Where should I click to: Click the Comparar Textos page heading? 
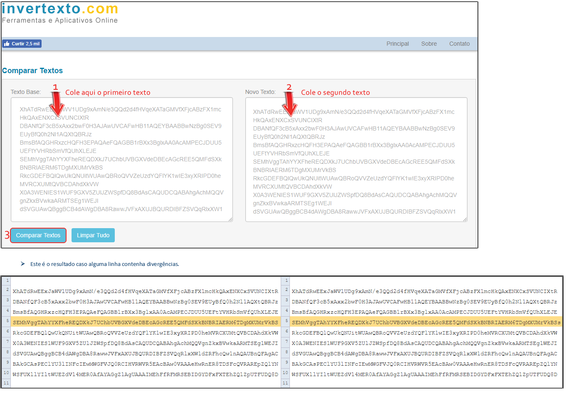pos(32,71)
